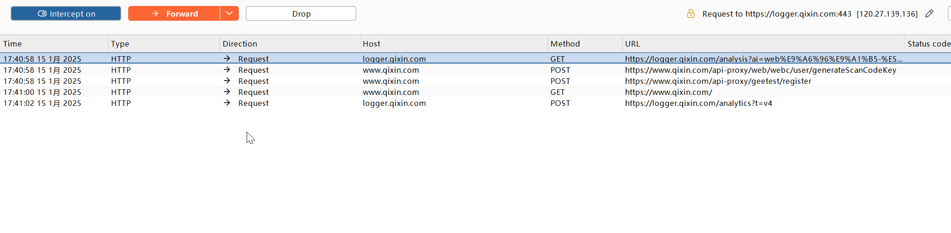Click the 17:41:02 timestamp cell

[42, 103]
